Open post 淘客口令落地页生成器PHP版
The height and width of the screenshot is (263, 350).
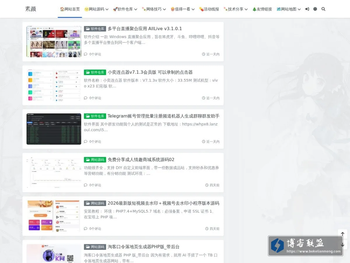(x=143, y=247)
